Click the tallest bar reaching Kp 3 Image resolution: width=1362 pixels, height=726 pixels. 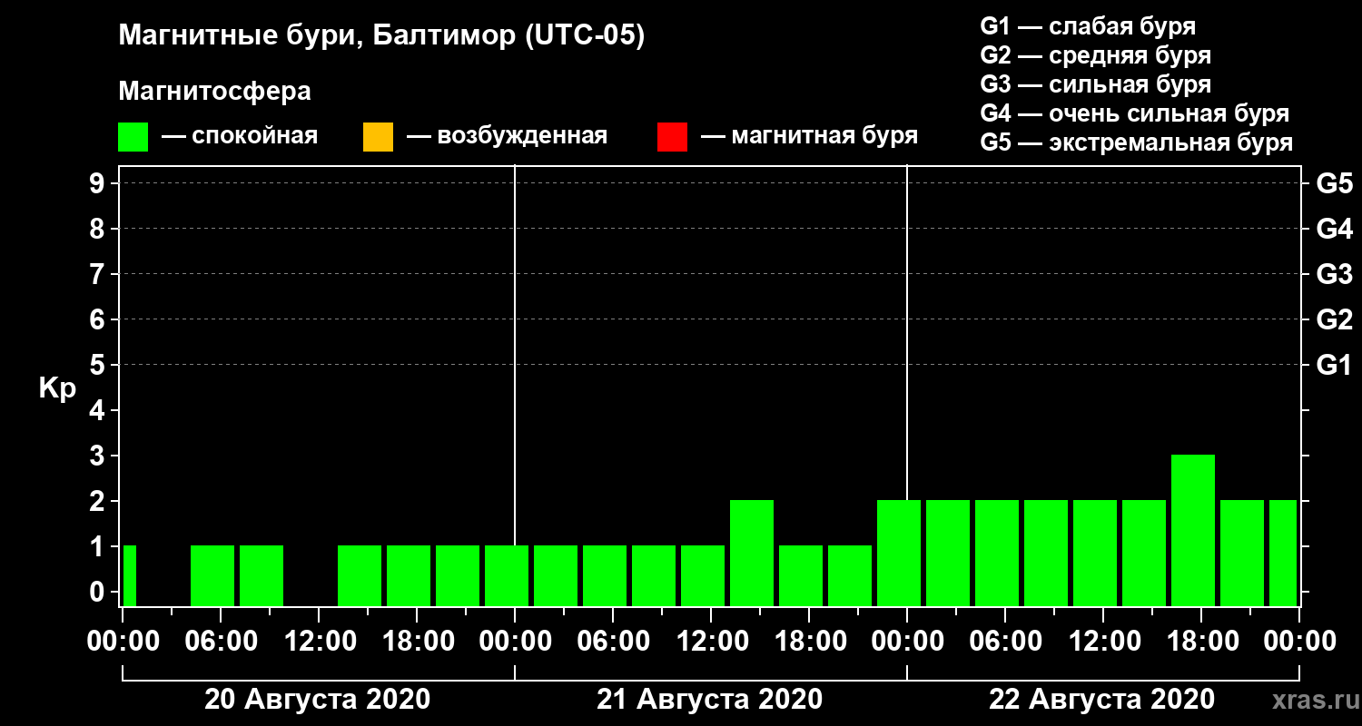pos(1193,530)
